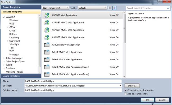The height and width of the screenshot is (105, 172).
Task: Click the Cancel button
Action: click(162, 100)
